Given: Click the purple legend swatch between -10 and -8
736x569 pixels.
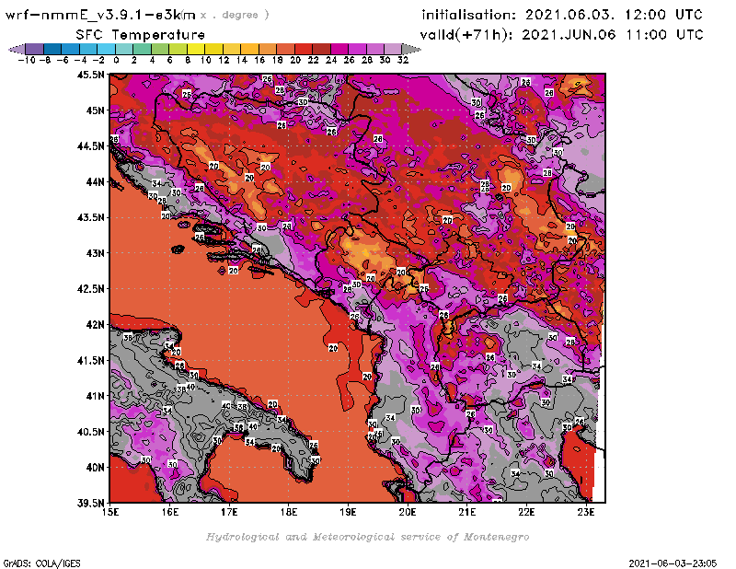Looking at the screenshot, I should pyautogui.click(x=35, y=49).
